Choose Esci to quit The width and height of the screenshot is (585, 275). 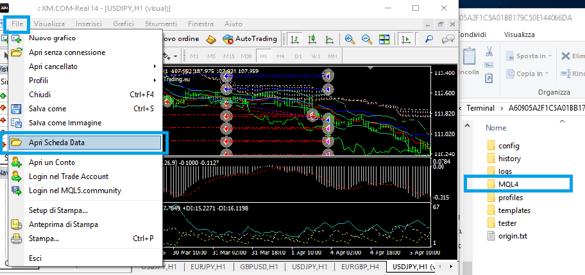coord(85,258)
